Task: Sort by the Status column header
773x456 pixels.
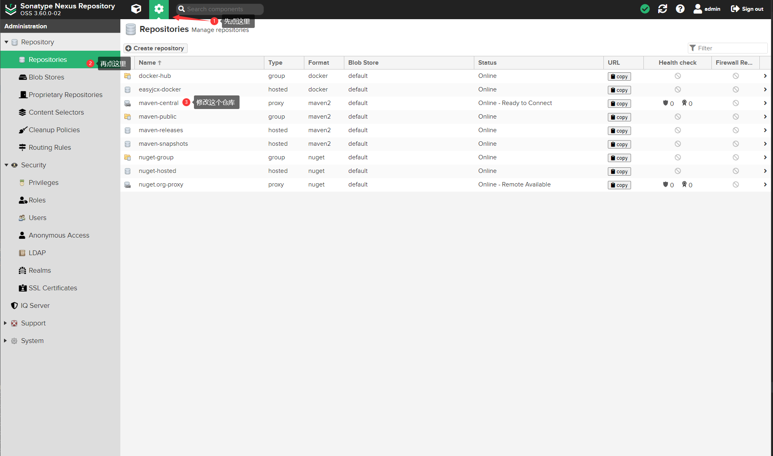Action: click(539, 63)
